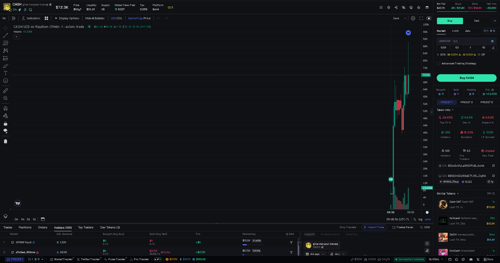Select the Limit order tab
The width and height of the screenshot is (500, 263).
pyautogui.click(x=455, y=31)
